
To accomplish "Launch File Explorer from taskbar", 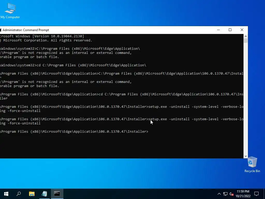I will pyautogui.click(x=32, y=194).
